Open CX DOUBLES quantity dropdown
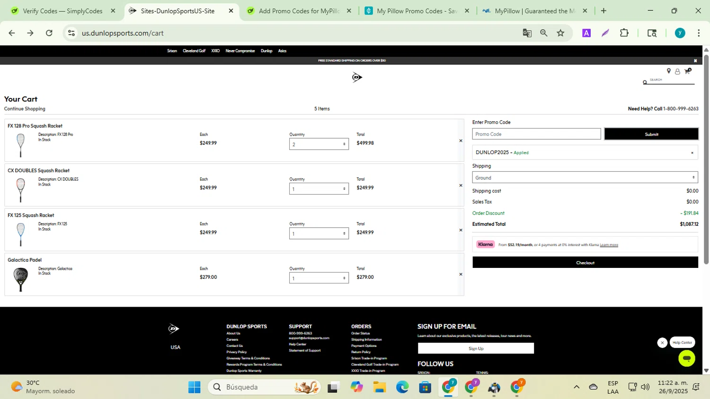The width and height of the screenshot is (710, 399). point(319,189)
